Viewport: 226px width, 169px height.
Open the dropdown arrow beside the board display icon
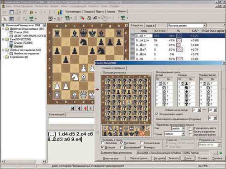pyautogui.click(x=55, y=19)
